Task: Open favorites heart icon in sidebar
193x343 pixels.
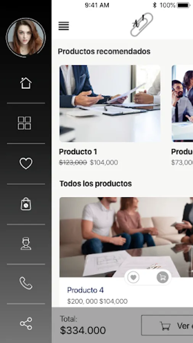Action: 26,163
